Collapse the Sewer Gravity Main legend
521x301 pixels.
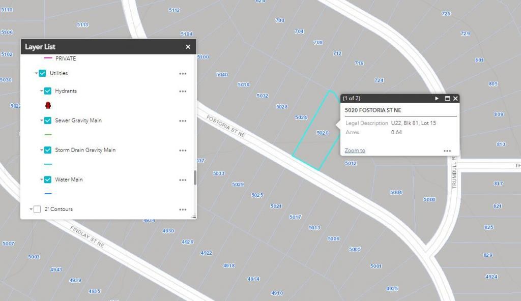(x=42, y=121)
